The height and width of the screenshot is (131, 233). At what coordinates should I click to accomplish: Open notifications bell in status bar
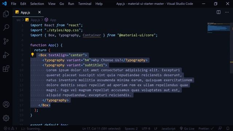(228, 128)
